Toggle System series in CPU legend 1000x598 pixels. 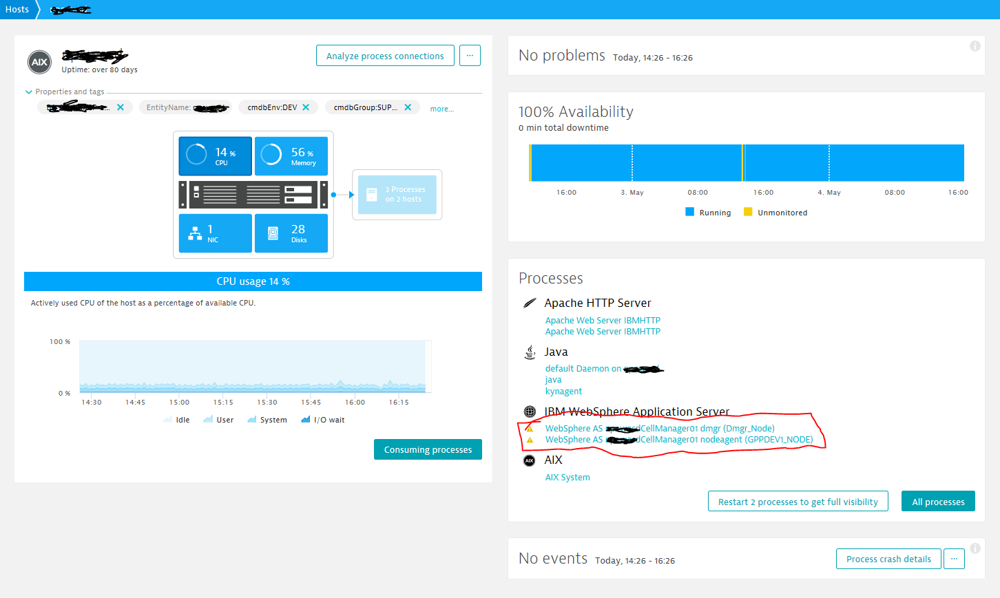tap(267, 420)
